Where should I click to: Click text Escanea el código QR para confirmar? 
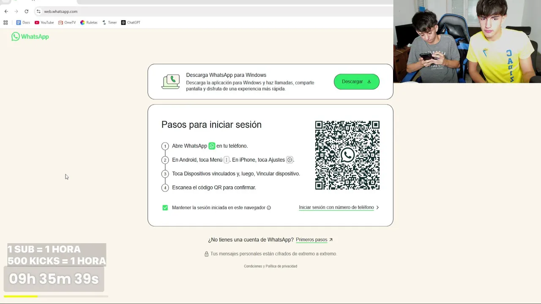(x=214, y=187)
